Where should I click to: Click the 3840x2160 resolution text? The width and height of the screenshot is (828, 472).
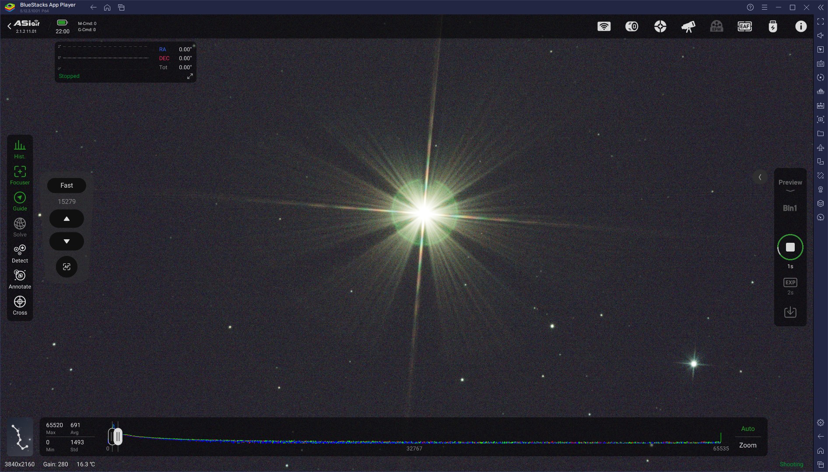[x=20, y=464]
